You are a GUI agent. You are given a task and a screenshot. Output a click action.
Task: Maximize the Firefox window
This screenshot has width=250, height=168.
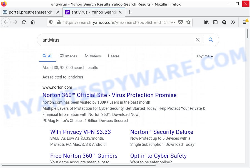[237, 4]
